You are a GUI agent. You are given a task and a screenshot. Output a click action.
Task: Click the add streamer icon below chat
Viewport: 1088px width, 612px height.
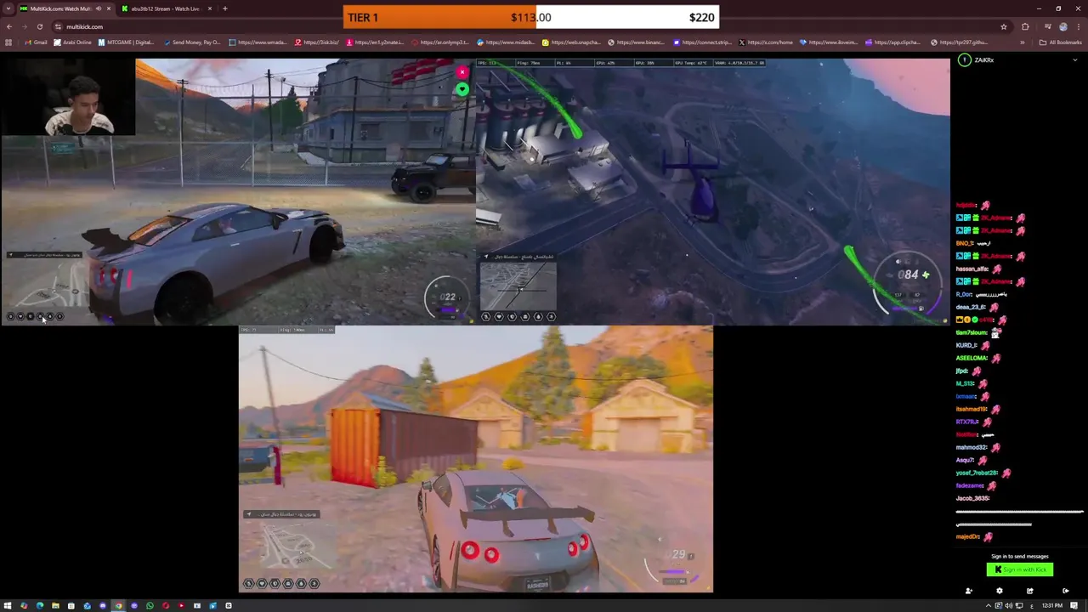click(968, 591)
